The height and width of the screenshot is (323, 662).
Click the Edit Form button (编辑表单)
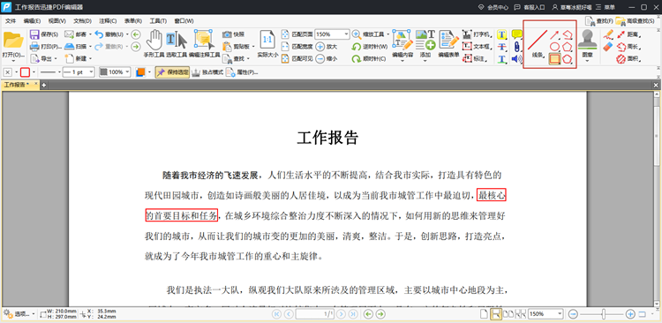pyautogui.click(x=448, y=43)
